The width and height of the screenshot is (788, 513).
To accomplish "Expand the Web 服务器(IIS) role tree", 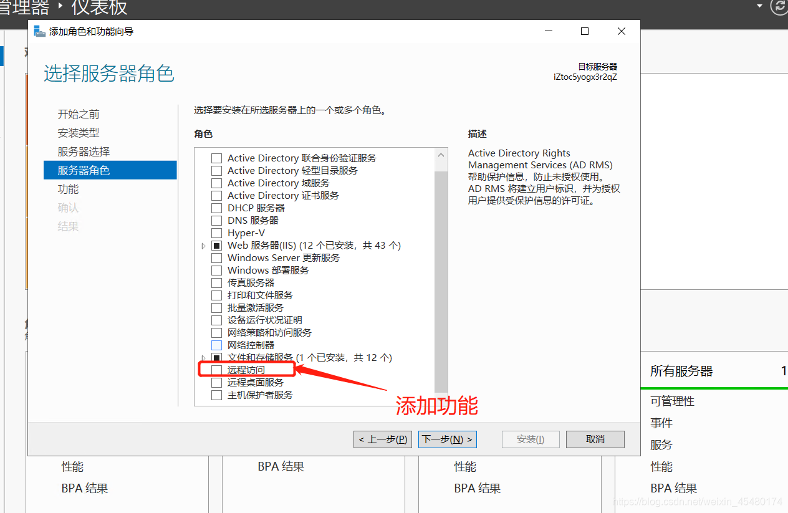I will point(203,246).
